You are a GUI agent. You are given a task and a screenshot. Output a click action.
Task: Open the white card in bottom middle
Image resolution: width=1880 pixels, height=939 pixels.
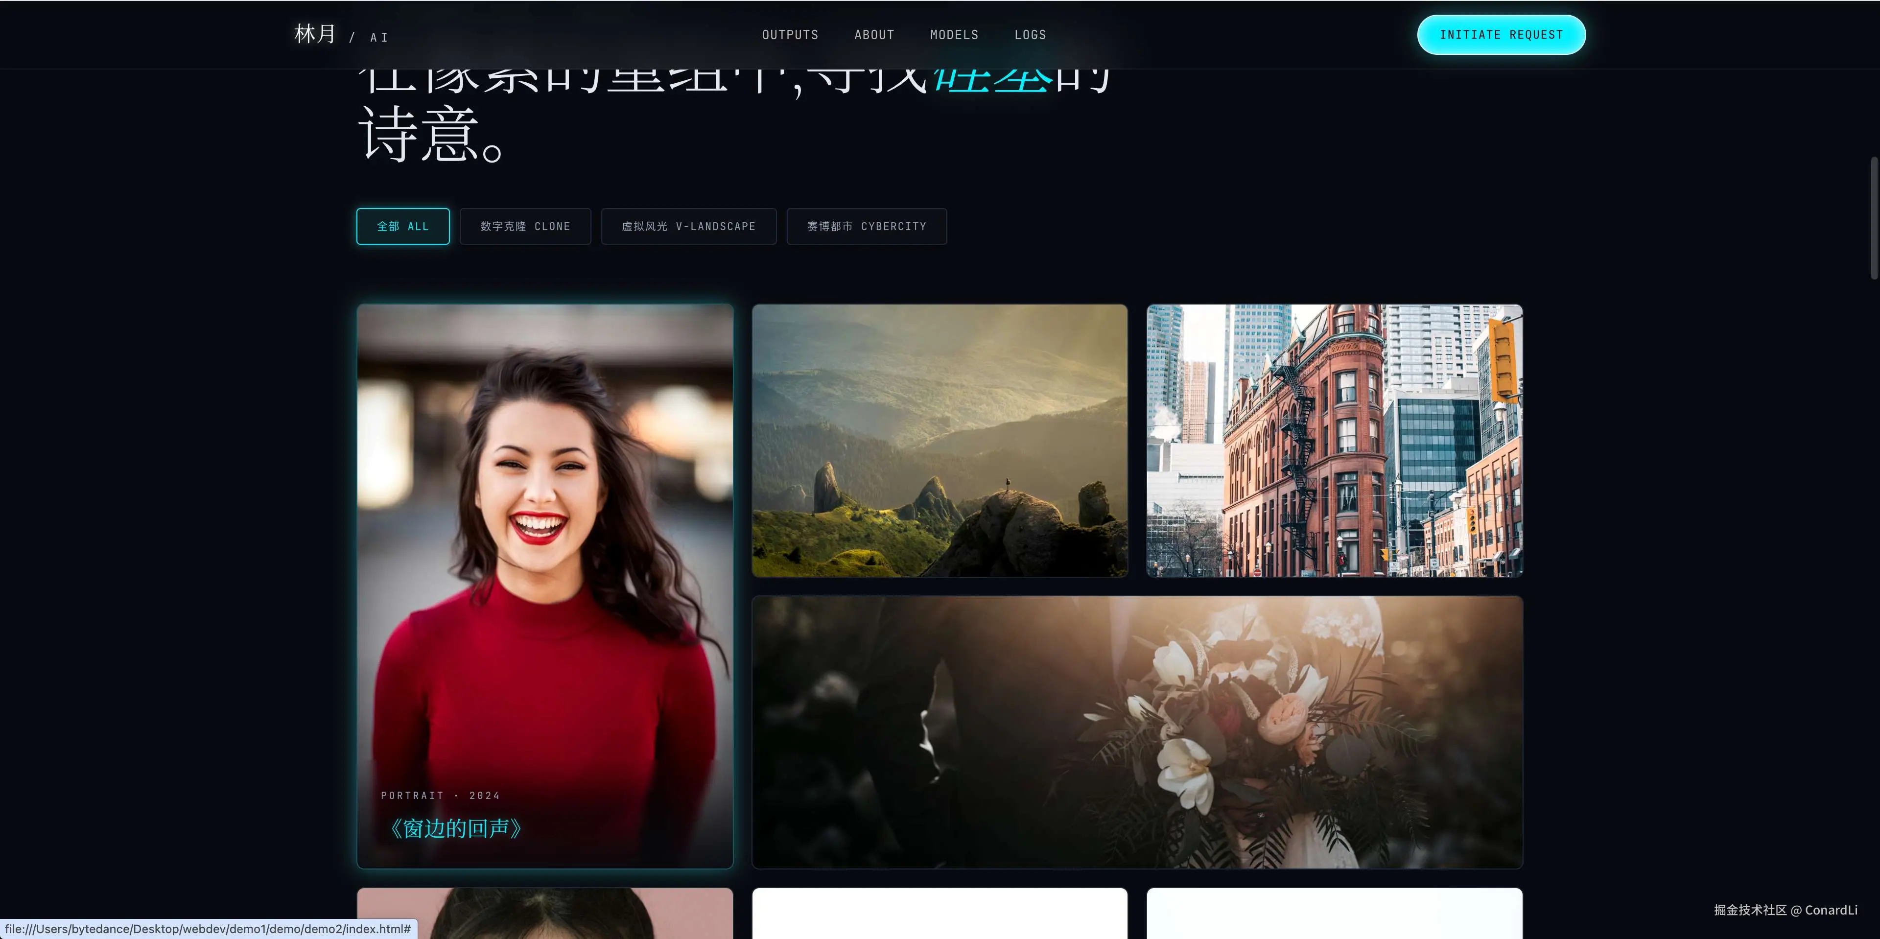point(940,914)
